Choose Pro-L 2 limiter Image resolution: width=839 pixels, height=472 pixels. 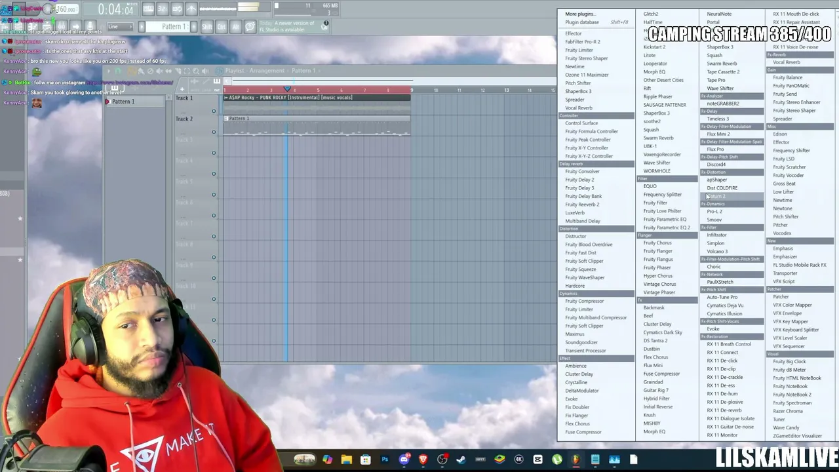(x=714, y=212)
